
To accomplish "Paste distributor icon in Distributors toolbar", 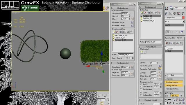I will 152,13.
